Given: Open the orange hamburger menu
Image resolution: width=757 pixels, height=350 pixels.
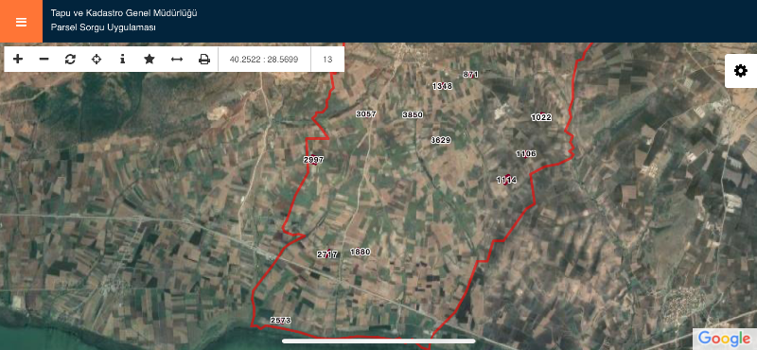Looking at the screenshot, I should coord(21,21).
